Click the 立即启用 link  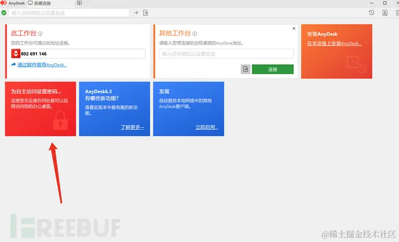206,127
